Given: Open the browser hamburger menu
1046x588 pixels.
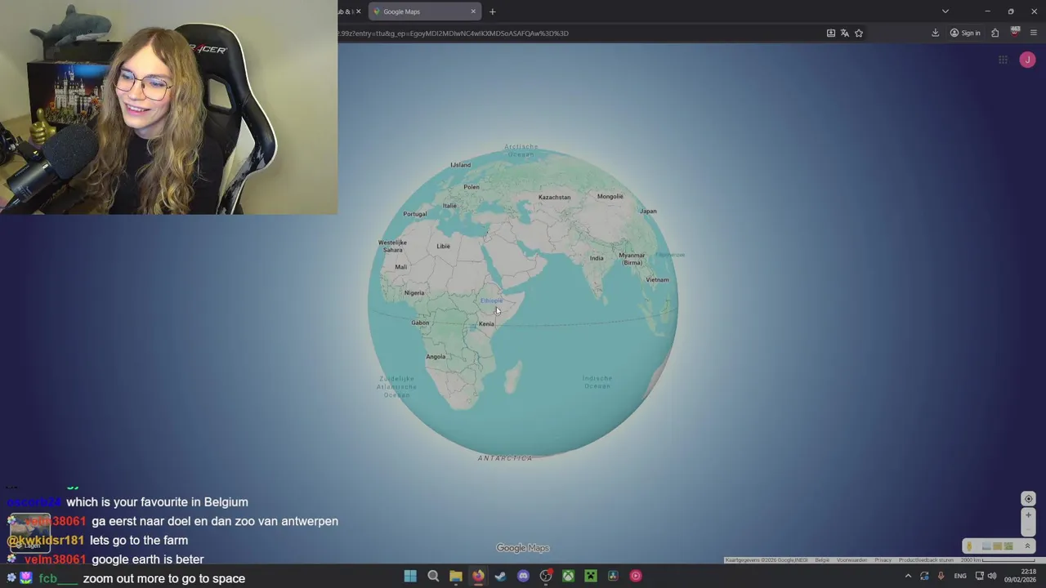Looking at the screenshot, I should (x=1034, y=33).
